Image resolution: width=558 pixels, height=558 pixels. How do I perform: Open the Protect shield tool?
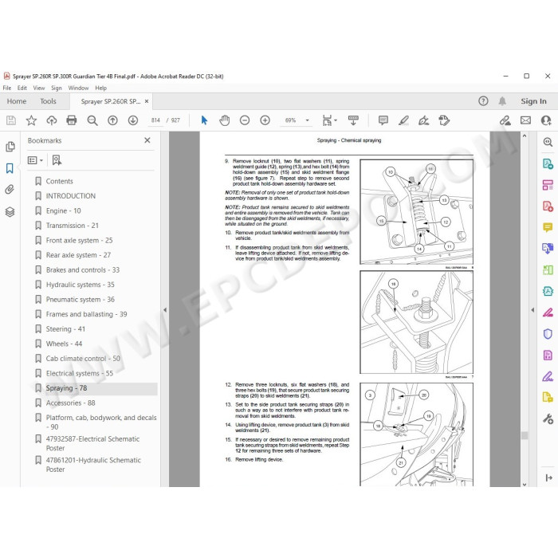pos(548,334)
